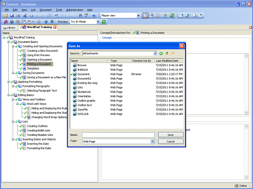Viewport: 253px width, 189px height.
Task: Toggle the single pane layout view
Action: click(145, 16)
